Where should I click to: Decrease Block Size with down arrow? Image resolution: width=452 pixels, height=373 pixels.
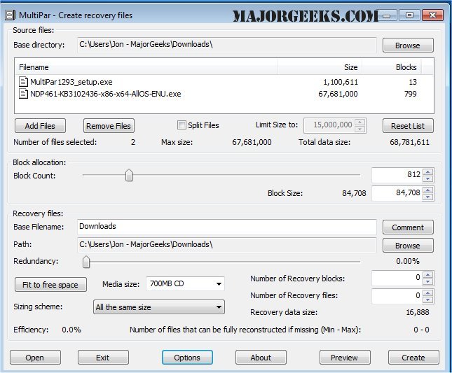tap(428, 197)
